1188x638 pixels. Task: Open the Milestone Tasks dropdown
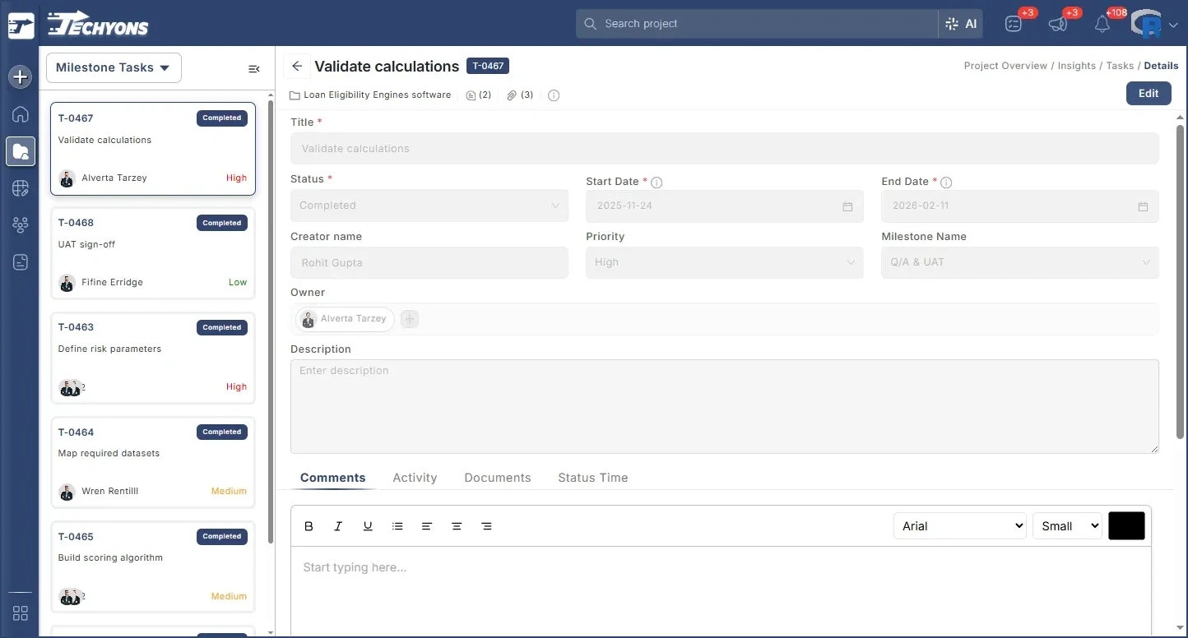[113, 67]
